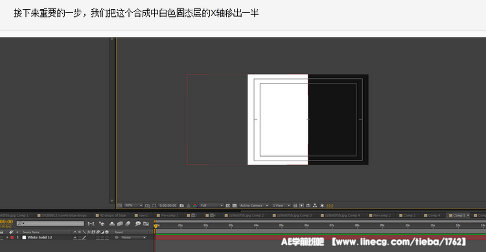Screen dimensions: 486x252
Task: Open the 50% magnification dropdown
Action: pos(133,205)
